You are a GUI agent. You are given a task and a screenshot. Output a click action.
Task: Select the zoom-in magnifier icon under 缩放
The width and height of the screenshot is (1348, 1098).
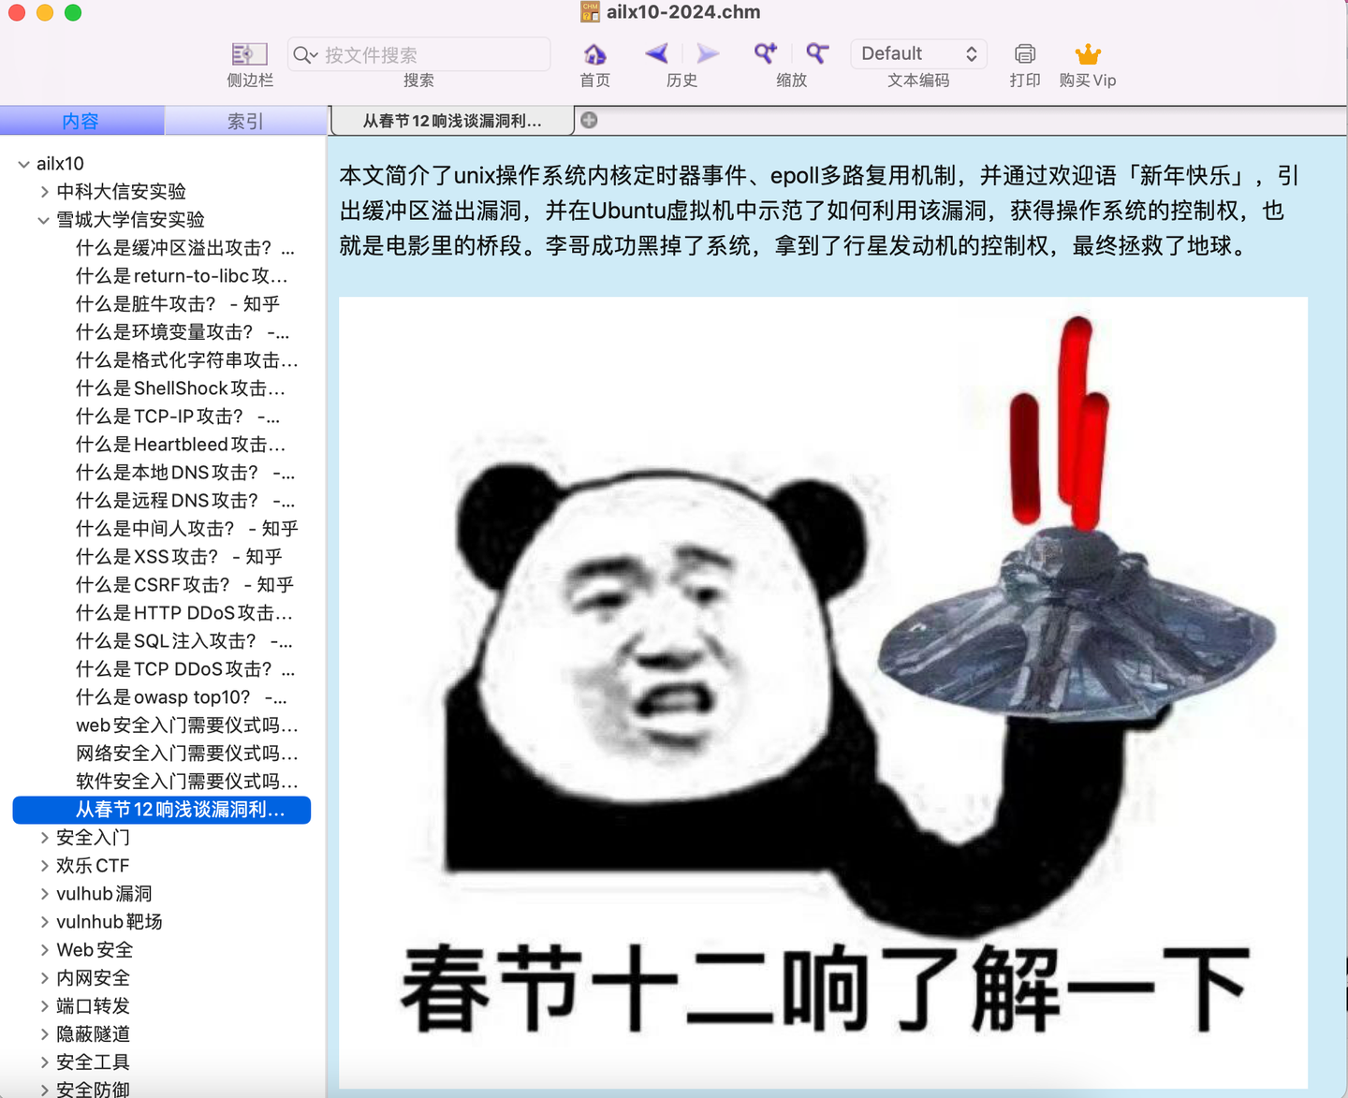point(765,53)
